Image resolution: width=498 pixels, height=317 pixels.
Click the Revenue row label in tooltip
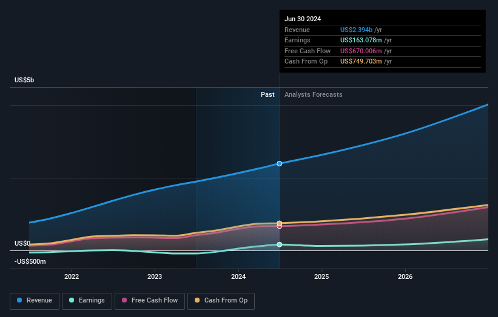(x=297, y=30)
